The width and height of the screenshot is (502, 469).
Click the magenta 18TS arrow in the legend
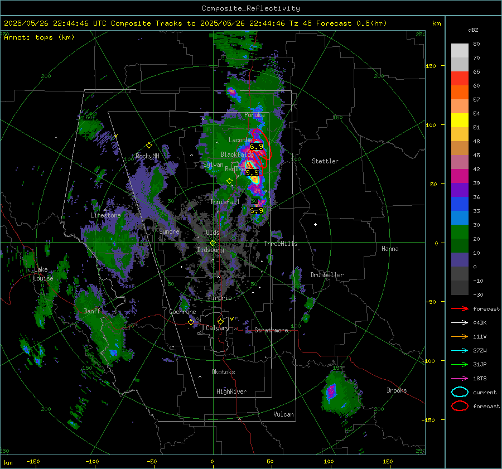point(460,379)
